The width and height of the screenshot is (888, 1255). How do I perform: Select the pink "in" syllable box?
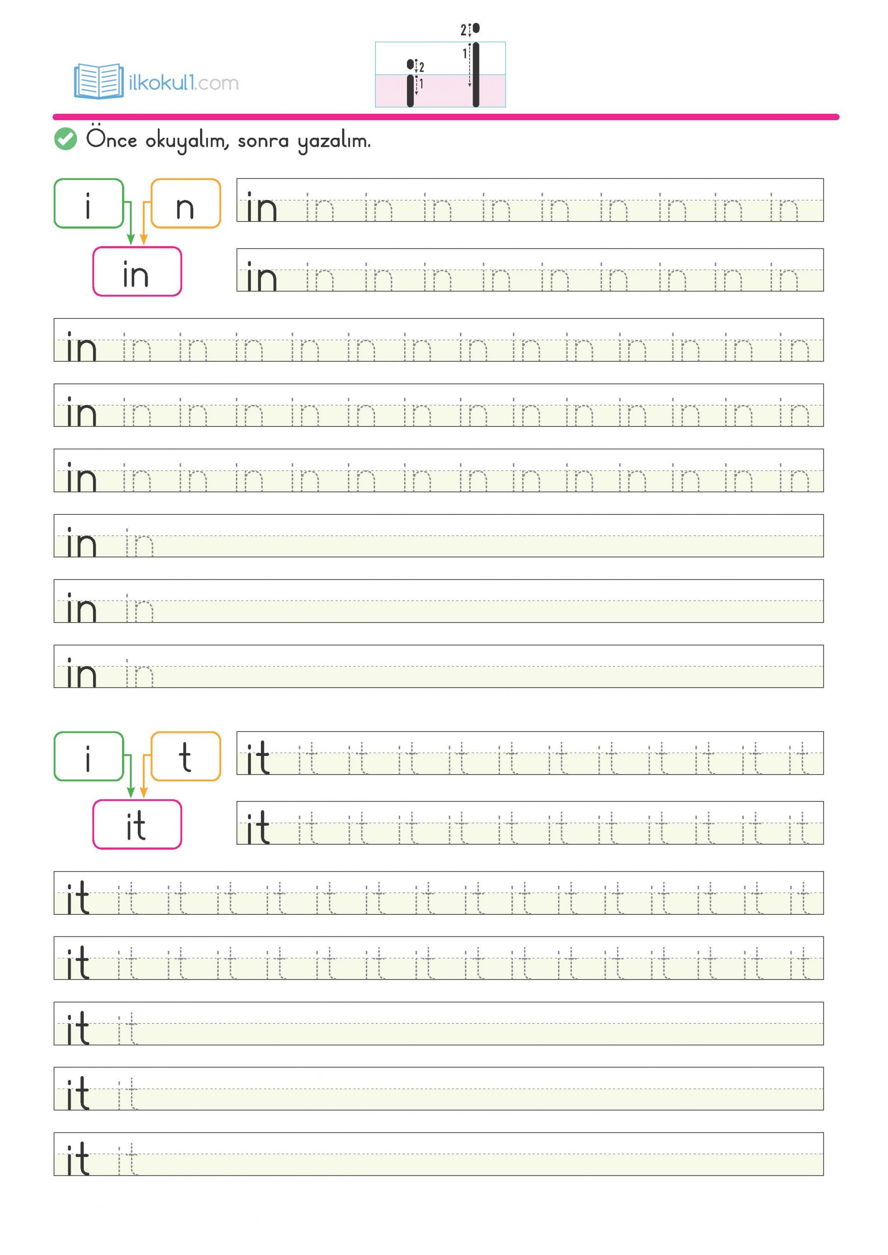[137, 272]
